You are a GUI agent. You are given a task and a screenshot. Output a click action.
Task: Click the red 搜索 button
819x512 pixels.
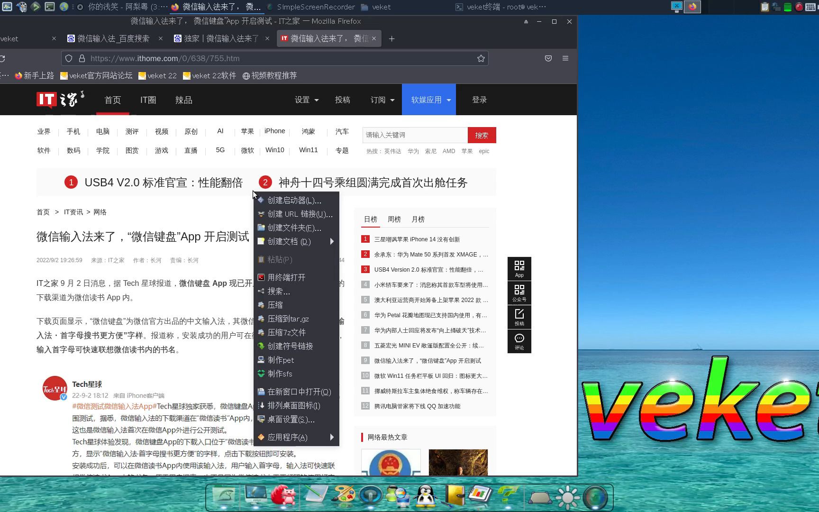coord(482,135)
